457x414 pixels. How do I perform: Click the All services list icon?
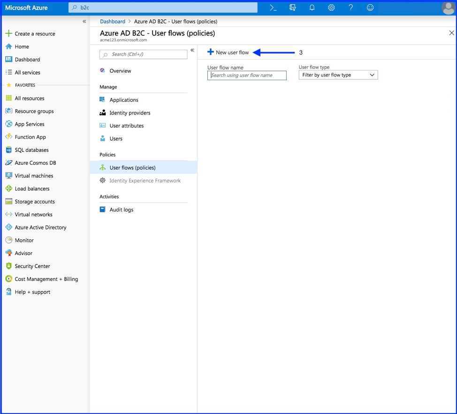[x=9, y=72]
